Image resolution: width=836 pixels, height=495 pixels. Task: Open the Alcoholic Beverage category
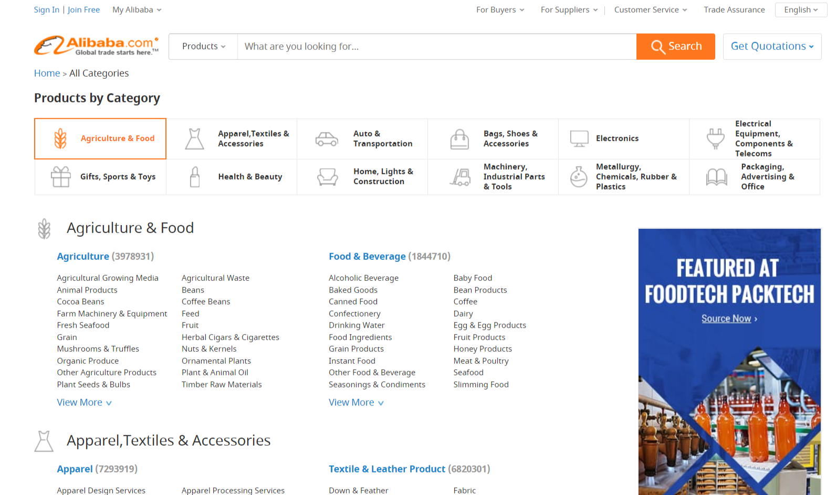(x=363, y=278)
